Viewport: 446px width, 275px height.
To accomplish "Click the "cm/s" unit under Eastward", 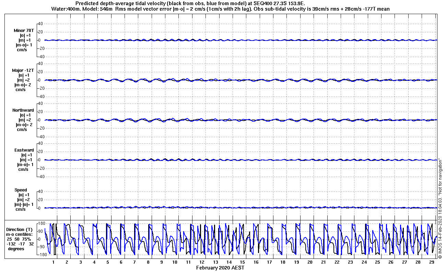I will point(23,169).
